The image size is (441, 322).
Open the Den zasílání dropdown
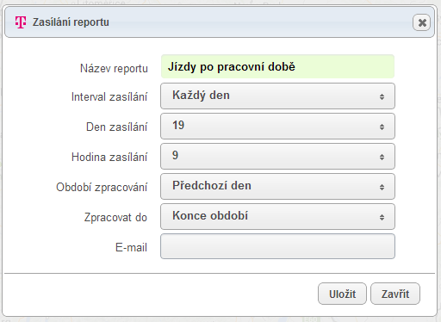point(277,126)
